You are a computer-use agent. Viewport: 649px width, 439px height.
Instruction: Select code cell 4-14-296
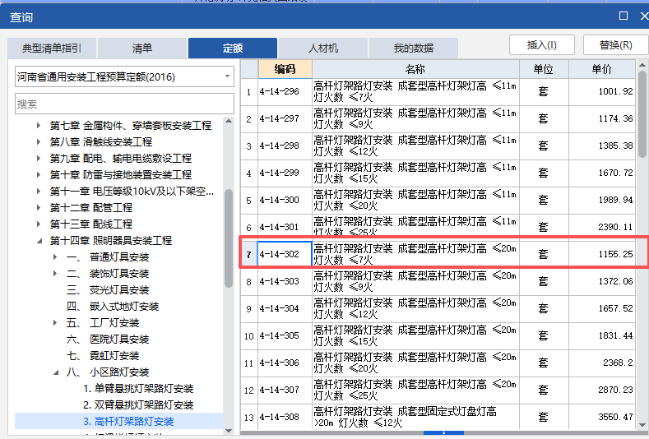(285, 91)
